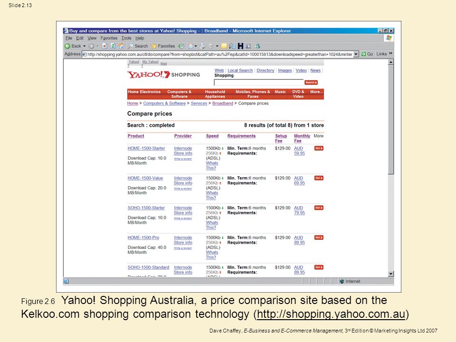Click the red Go button for HOME-1500-Value
This screenshot has width=456, height=342.
tap(319, 178)
